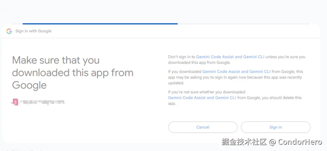The image size is (327, 151).
Task: Open Gemini link in "Don't sign in to" sentence
Action: 230,57
